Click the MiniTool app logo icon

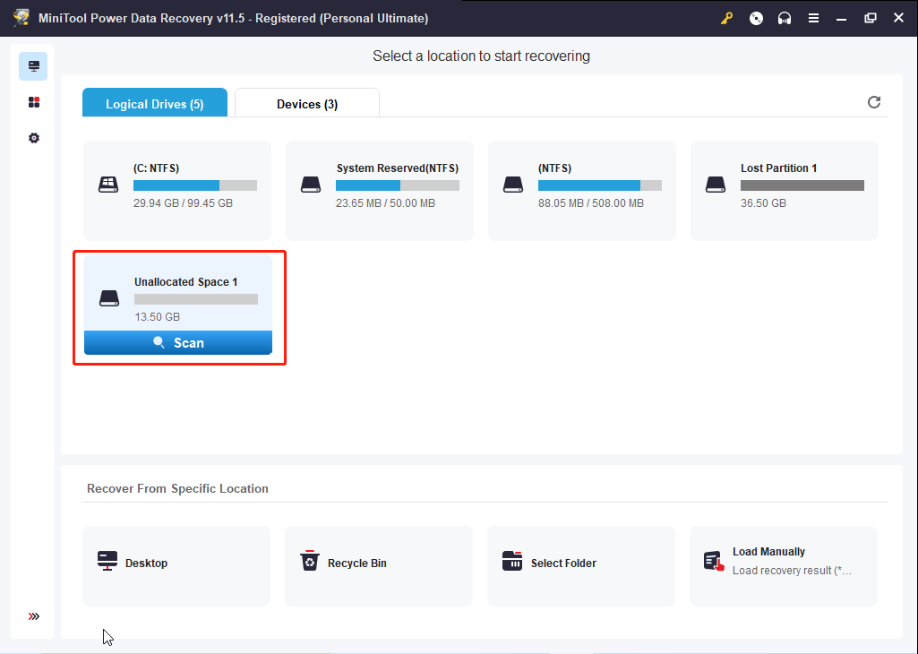click(x=21, y=18)
